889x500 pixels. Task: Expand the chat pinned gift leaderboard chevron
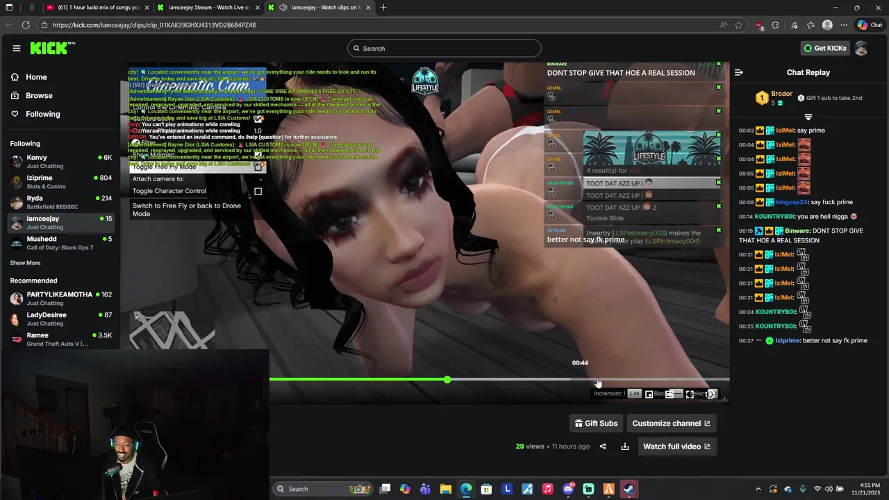[808, 117]
